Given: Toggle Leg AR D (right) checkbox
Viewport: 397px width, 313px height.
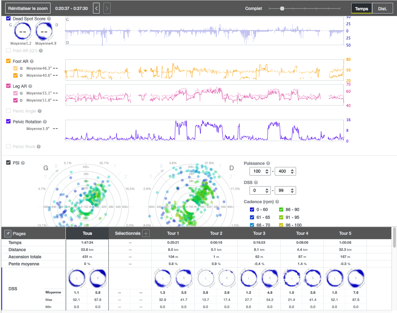Looking at the screenshot, I should [x=15, y=100].
